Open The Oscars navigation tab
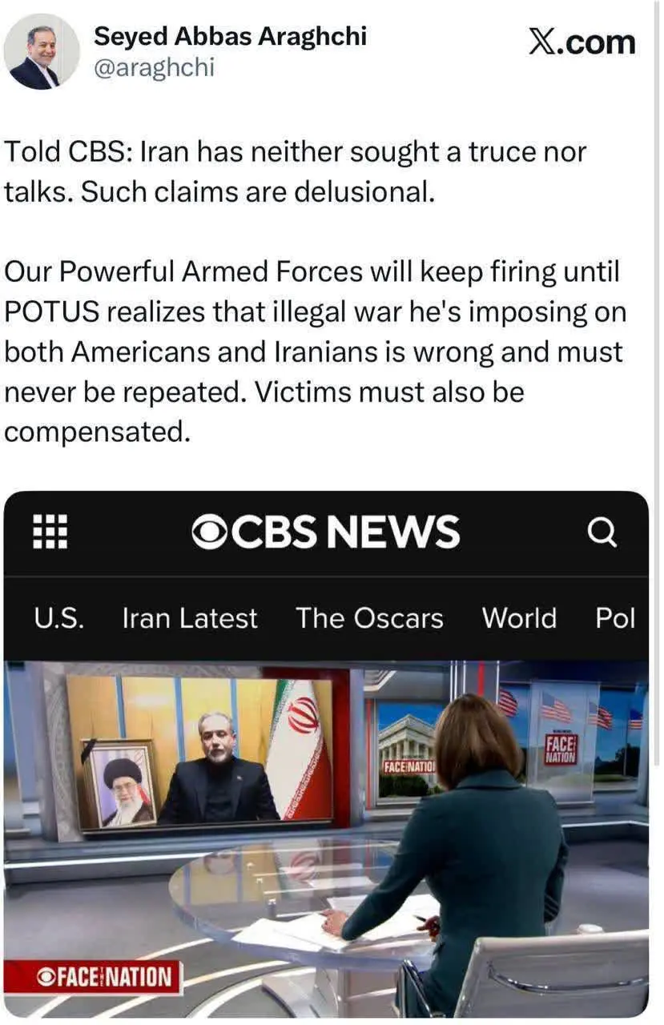Image resolution: width=664 pixels, height=1025 pixels. click(369, 618)
